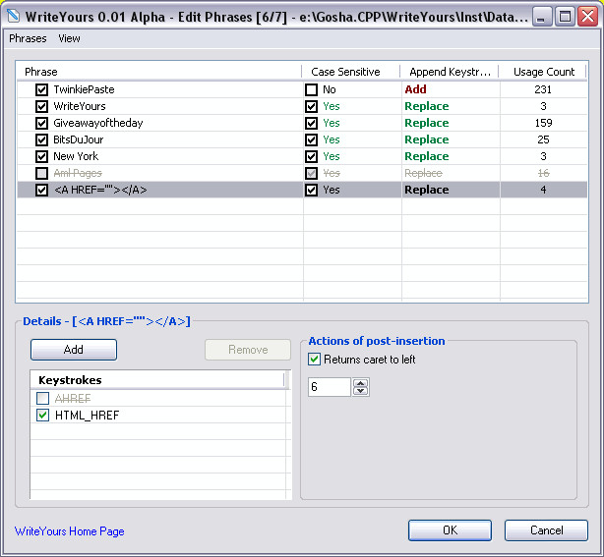Sort by Case Sensitive column header
This screenshot has width=604, height=557.
[x=350, y=72]
